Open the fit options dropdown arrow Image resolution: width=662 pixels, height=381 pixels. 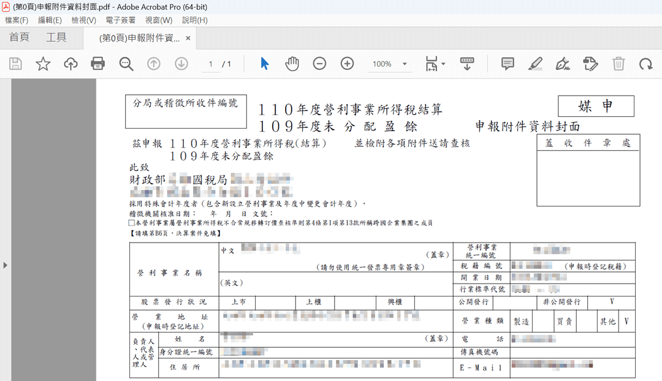[x=443, y=64]
